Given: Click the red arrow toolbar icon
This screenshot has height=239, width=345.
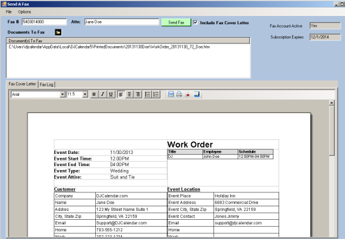Looking at the screenshot, I should coord(188,95).
